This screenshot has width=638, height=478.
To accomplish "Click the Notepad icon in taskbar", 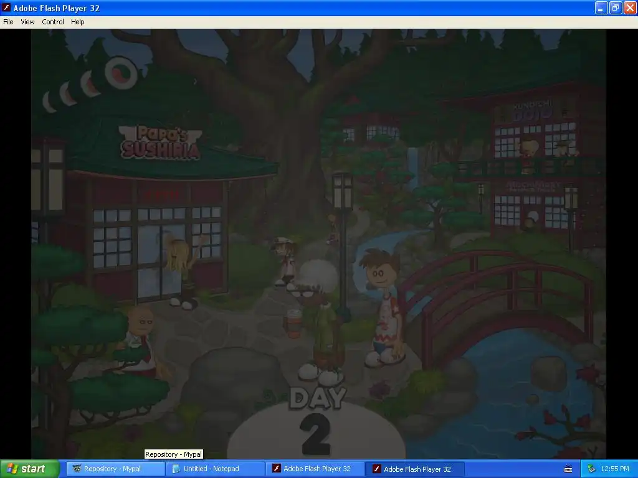I will coord(176,469).
